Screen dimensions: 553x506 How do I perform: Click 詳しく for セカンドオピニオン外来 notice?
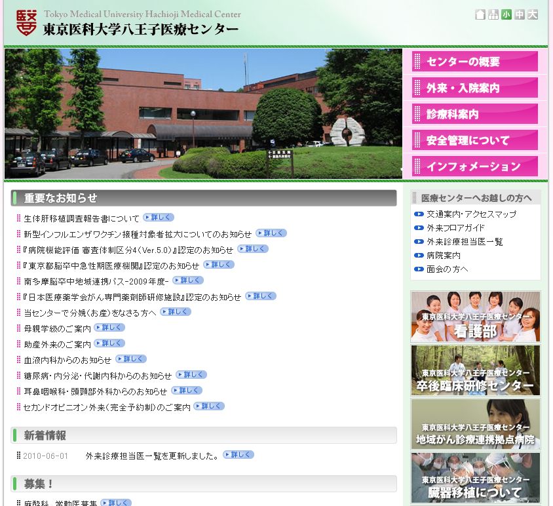(209, 406)
